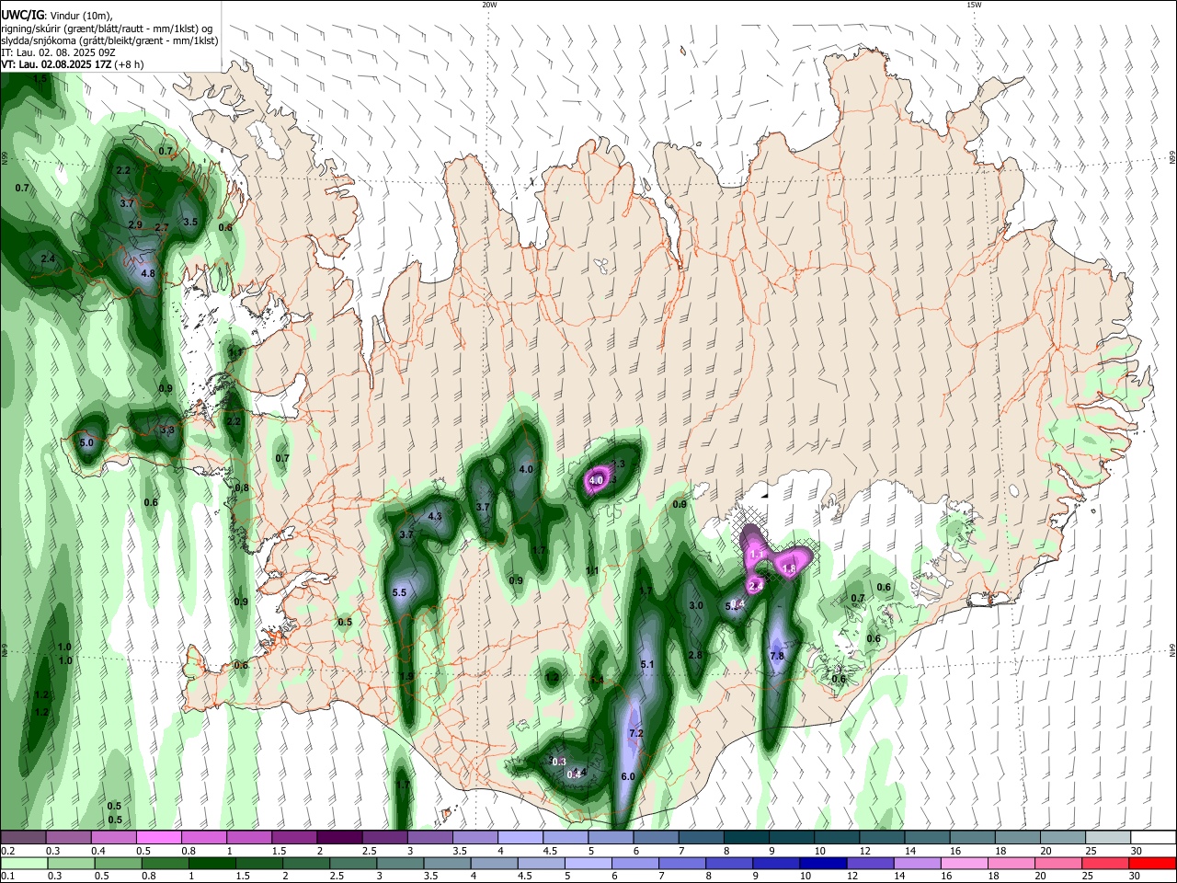Click the 4.3 rainfall value label
Image resolution: width=1177 pixels, height=883 pixels.
(435, 516)
